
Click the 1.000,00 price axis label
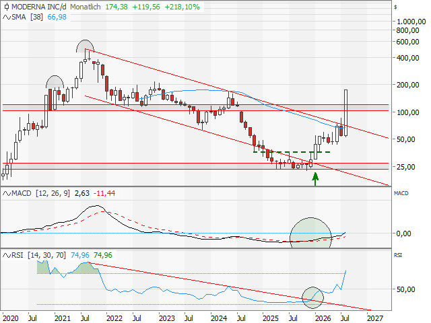411,22
